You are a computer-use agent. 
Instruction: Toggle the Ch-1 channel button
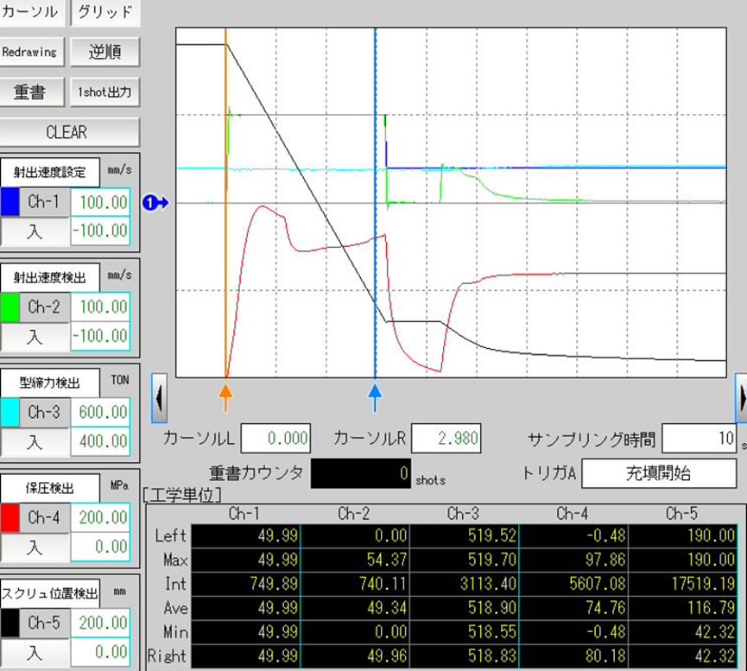pos(44,201)
